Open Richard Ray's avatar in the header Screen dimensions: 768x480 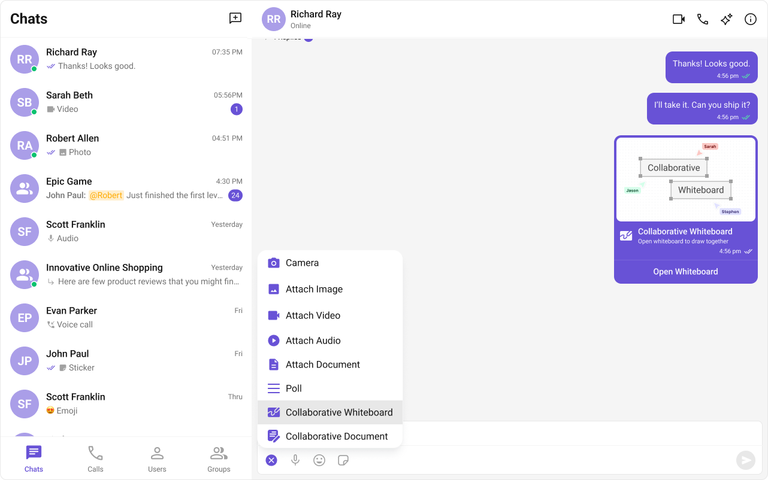[273, 19]
